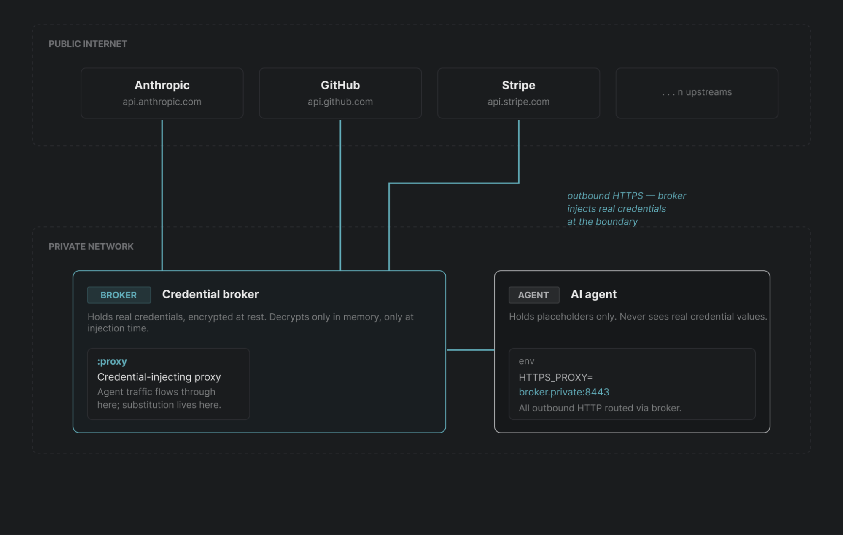This screenshot has width=843, height=535.
Task: Select the 'Credential-injecting proxy' title
Action: coord(159,377)
